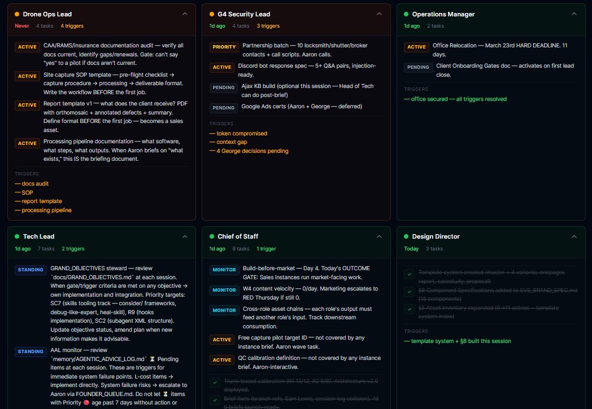592x409 pixels.
Task: Click ACTIVE badge on Site capture SOP template
Action: point(27,76)
